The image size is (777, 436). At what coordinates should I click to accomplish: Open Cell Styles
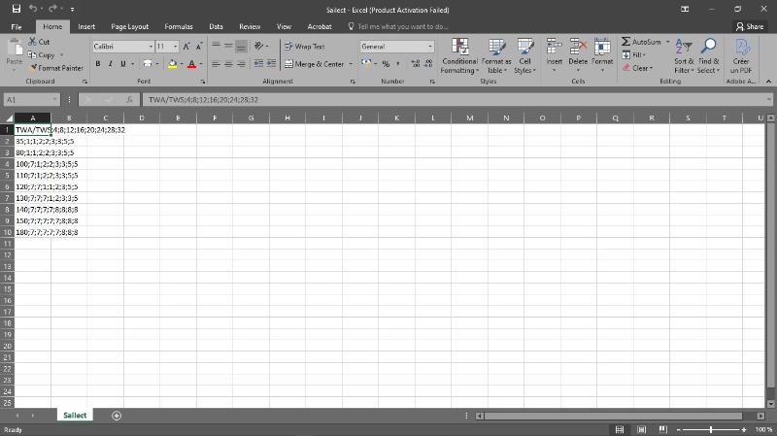524,56
